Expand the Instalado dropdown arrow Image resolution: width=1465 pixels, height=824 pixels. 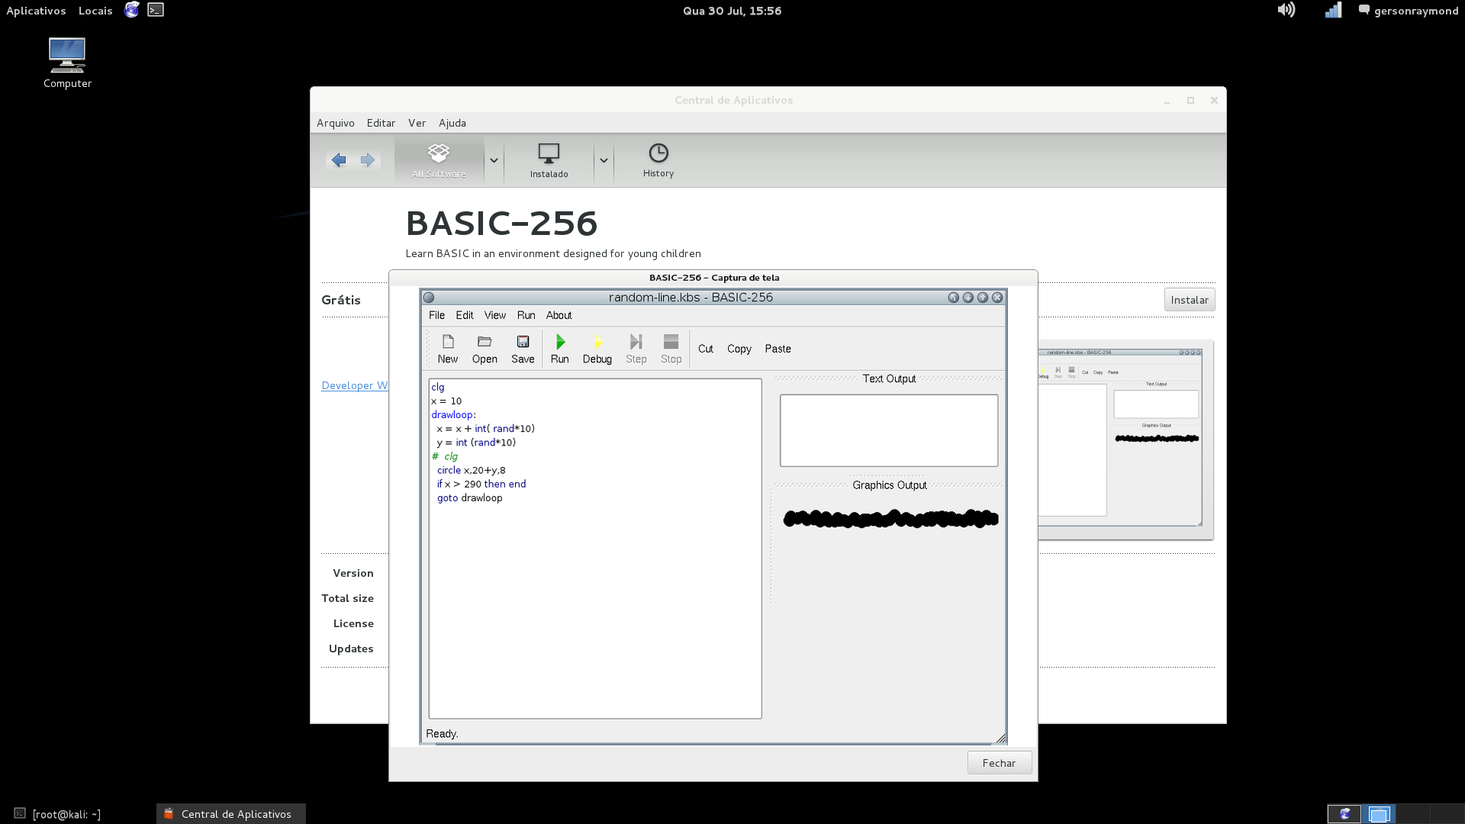[x=604, y=161]
